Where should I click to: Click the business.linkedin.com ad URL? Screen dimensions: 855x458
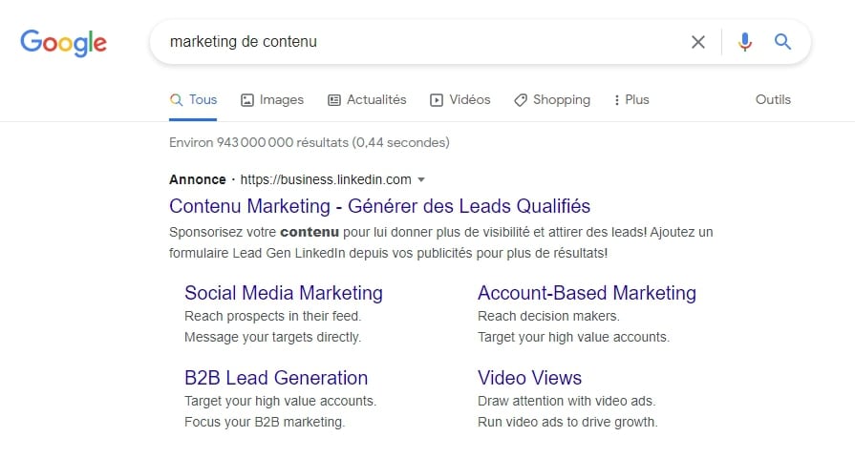point(325,179)
